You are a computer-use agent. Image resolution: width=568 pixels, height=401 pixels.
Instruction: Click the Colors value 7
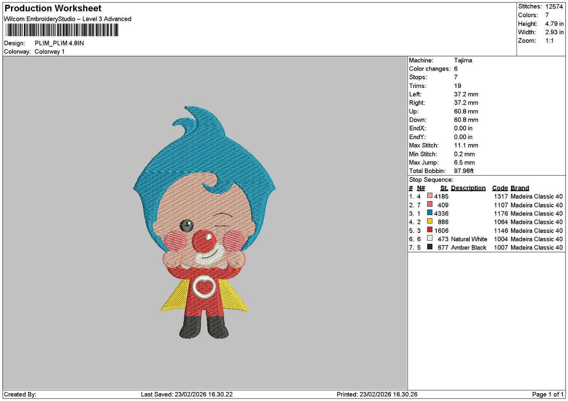coord(547,15)
